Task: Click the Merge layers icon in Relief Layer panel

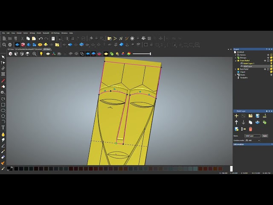Action: click(244, 129)
